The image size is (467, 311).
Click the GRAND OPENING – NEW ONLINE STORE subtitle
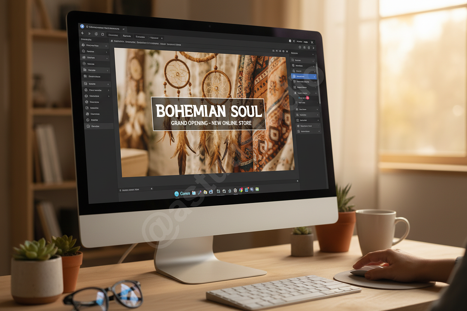pos(211,123)
